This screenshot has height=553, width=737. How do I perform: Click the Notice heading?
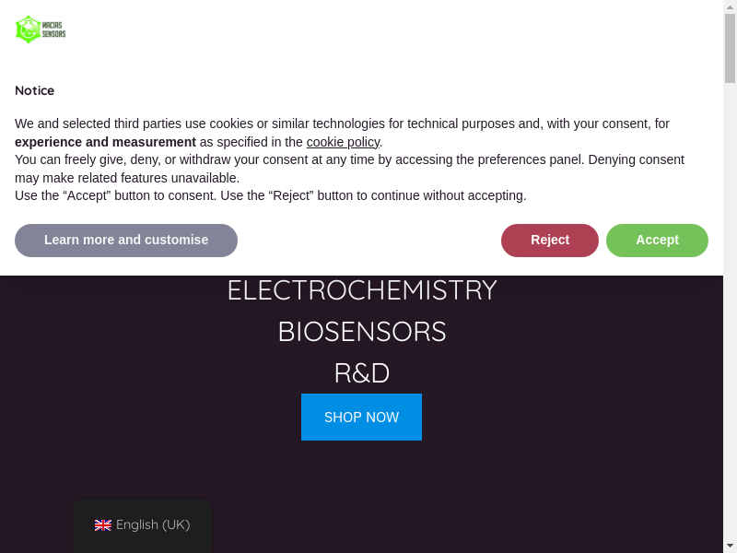click(x=34, y=90)
